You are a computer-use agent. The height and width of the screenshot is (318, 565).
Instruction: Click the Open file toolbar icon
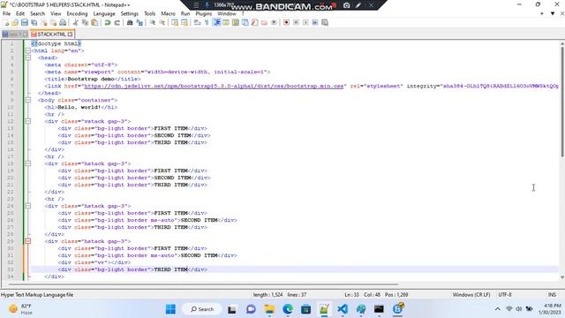click(x=15, y=22)
